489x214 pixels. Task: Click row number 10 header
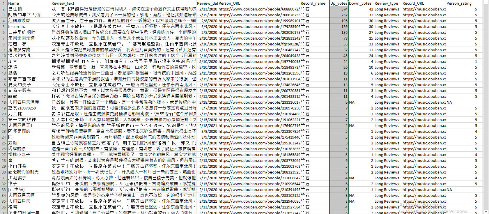4,56
